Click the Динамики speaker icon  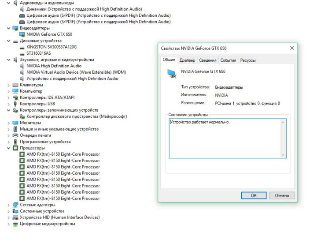22,9
